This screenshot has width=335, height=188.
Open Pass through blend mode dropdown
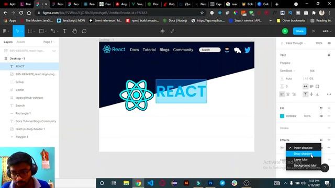[x=296, y=43]
